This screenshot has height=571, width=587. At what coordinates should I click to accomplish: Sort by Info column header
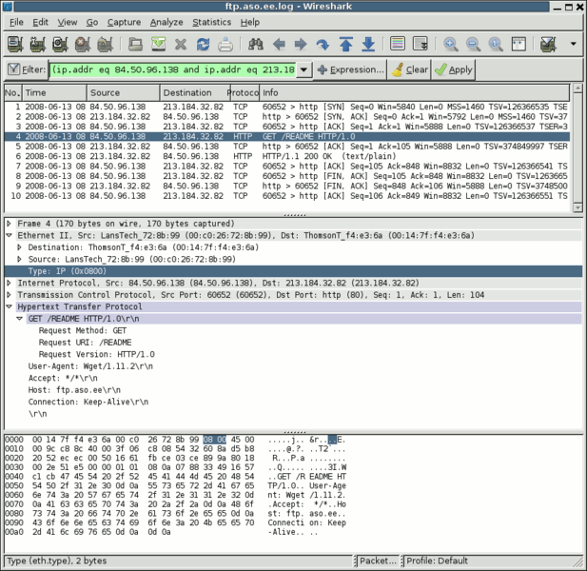tap(414, 93)
